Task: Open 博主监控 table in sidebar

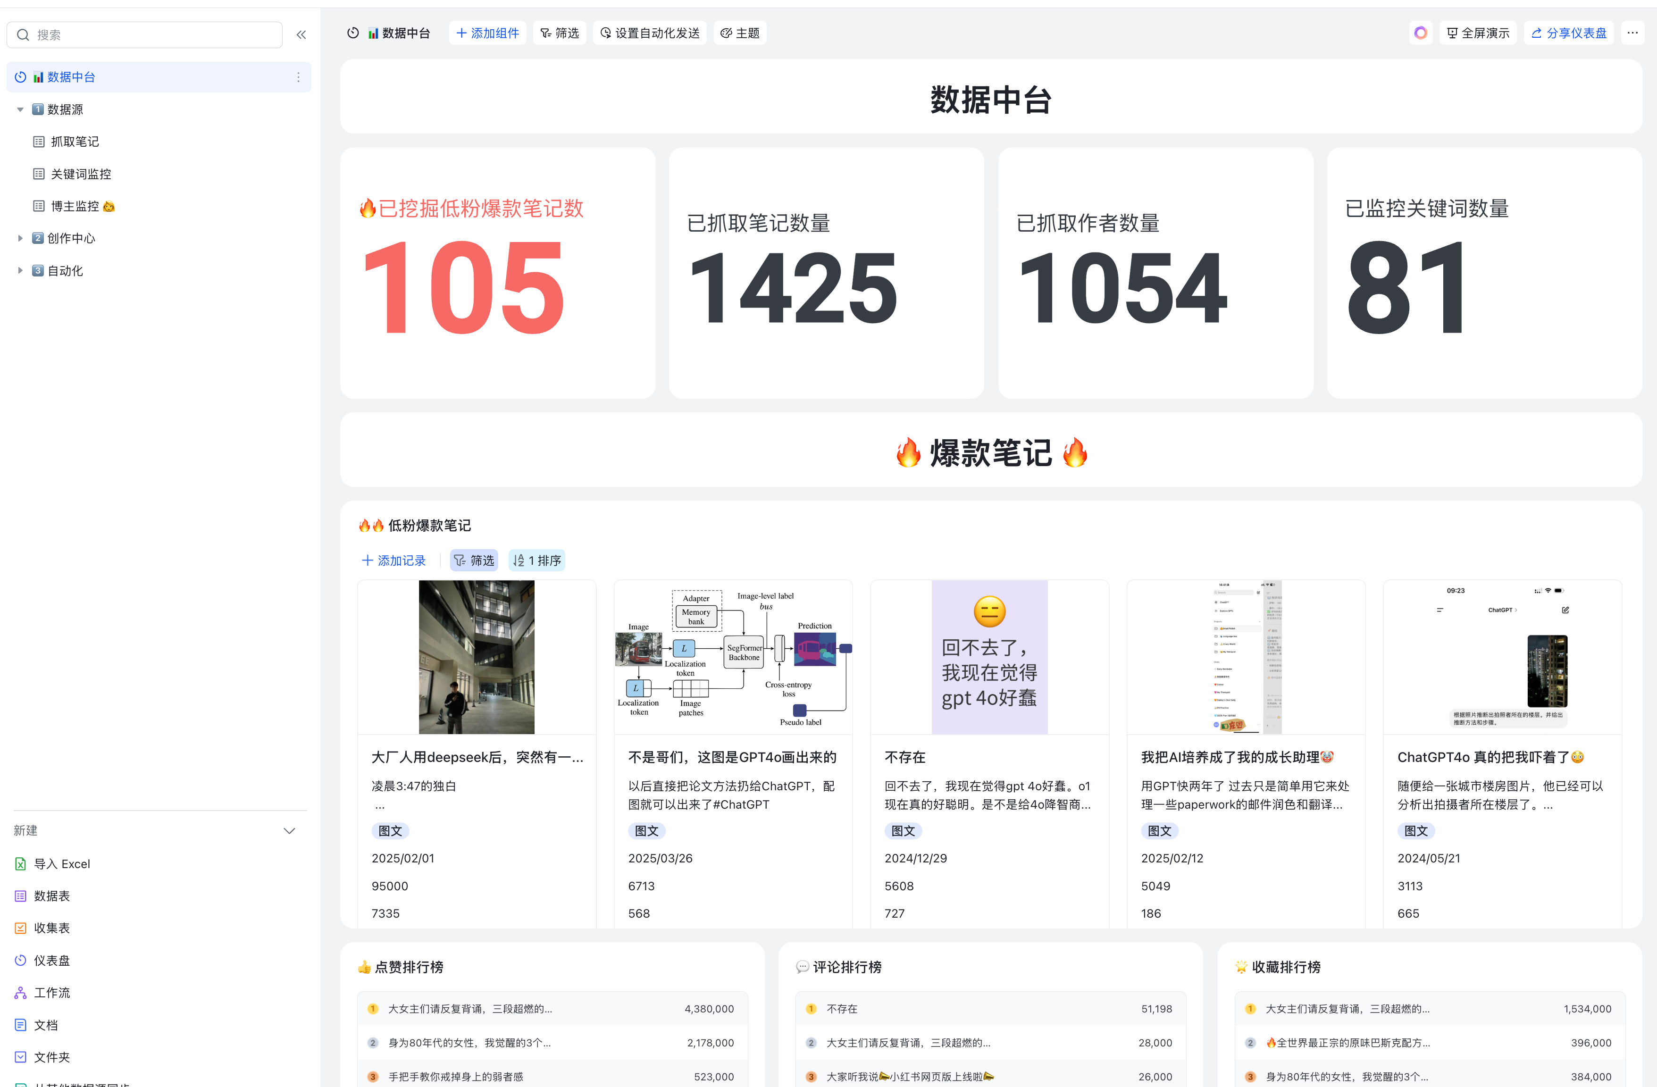Action: coord(75,206)
